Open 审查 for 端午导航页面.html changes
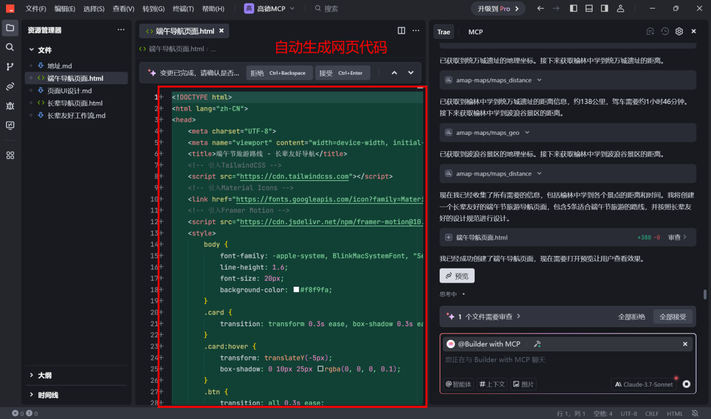This screenshot has width=711, height=419. [x=677, y=237]
